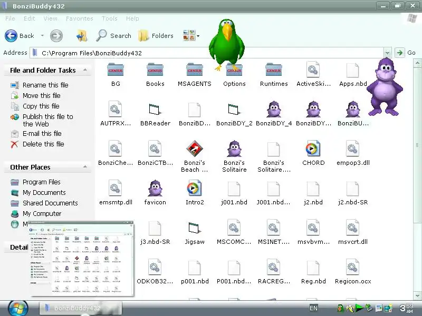The image size is (422, 316).
Task: Open the Runtimes folder
Action: tap(273, 71)
